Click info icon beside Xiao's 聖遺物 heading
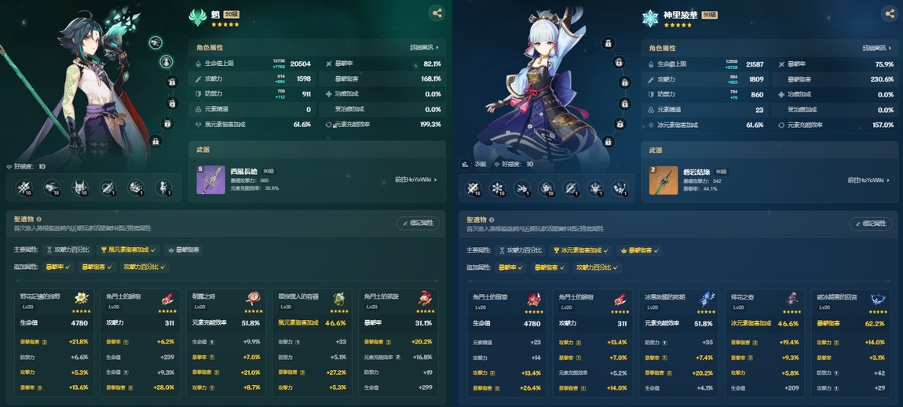 point(38,219)
